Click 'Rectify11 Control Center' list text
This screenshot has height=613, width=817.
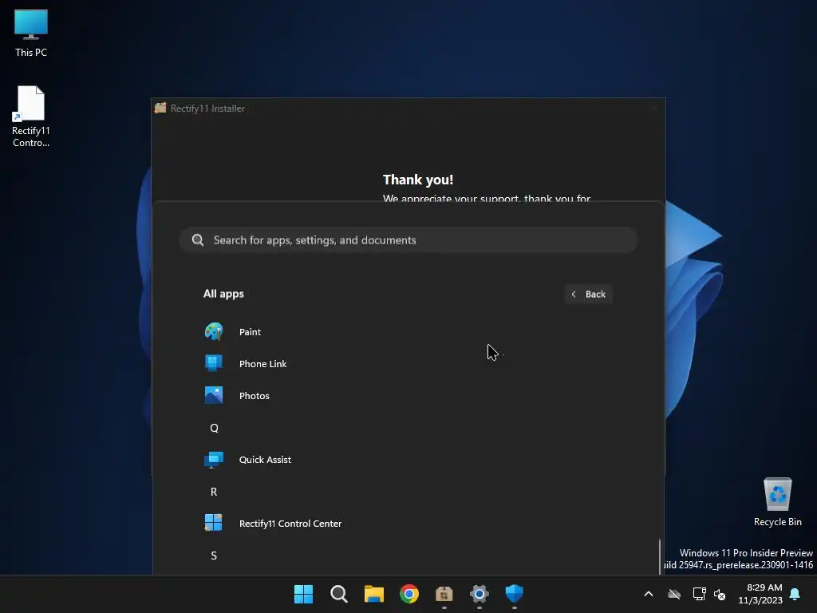click(290, 523)
